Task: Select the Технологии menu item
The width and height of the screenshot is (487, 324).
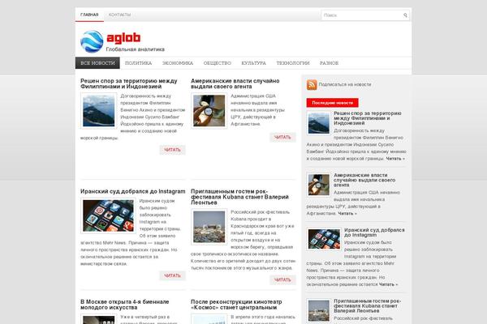Action: point(293,63)
